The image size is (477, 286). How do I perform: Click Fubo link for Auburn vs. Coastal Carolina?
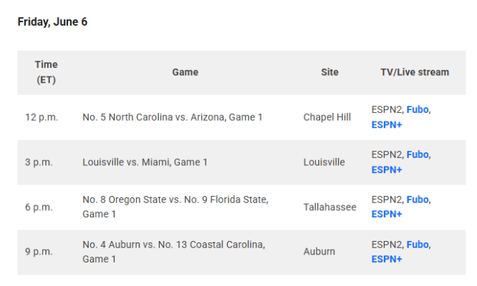point(418,245)
